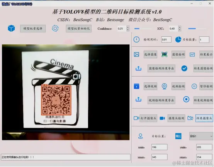Click the 目标数量 field showing 1

[204, 39]
